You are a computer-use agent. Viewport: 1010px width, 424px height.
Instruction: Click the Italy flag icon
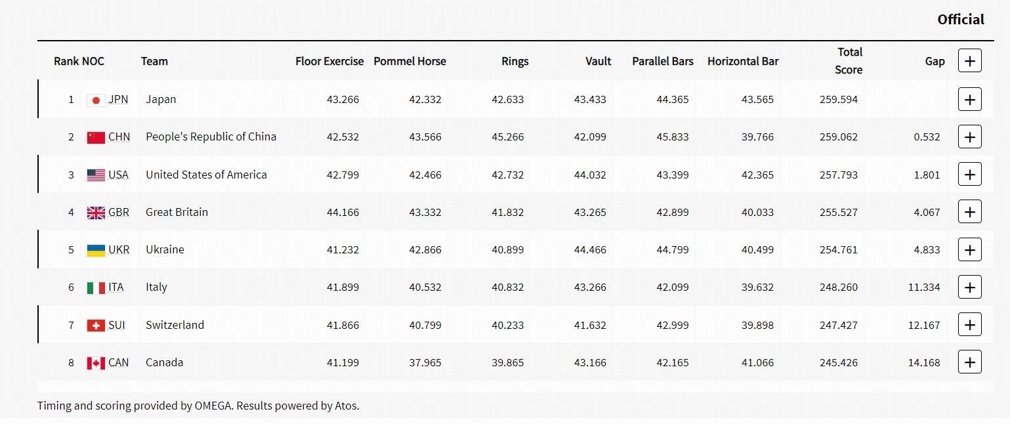tap(96, 287)
